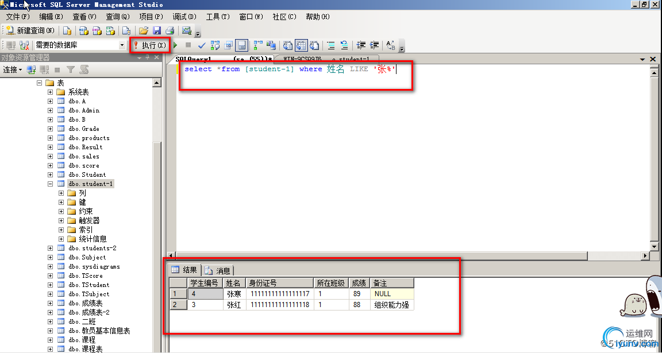
Task: Click the Analysis Services XMLA Query icon
Action: 110,30
